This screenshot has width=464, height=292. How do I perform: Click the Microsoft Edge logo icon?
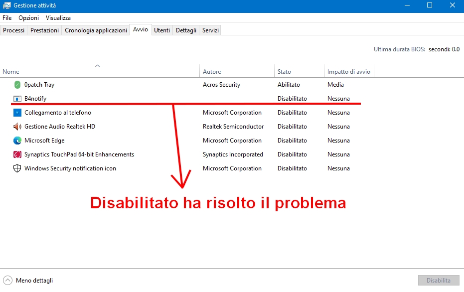tap(17, 141)
